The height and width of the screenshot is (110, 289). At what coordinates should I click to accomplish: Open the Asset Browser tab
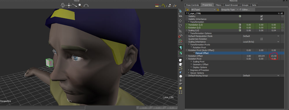[231, 5]
